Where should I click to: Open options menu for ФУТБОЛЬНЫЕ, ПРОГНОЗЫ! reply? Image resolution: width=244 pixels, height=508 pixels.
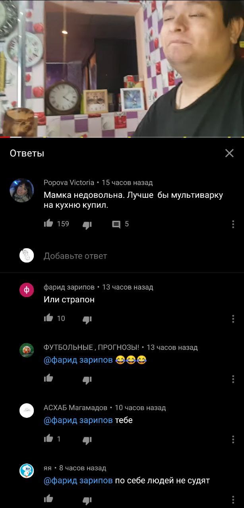click(x=233, y=379)
